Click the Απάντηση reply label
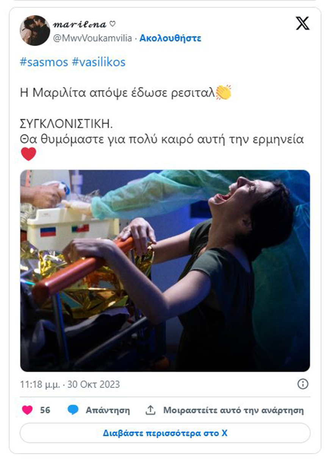 click(x=108, y=410)
